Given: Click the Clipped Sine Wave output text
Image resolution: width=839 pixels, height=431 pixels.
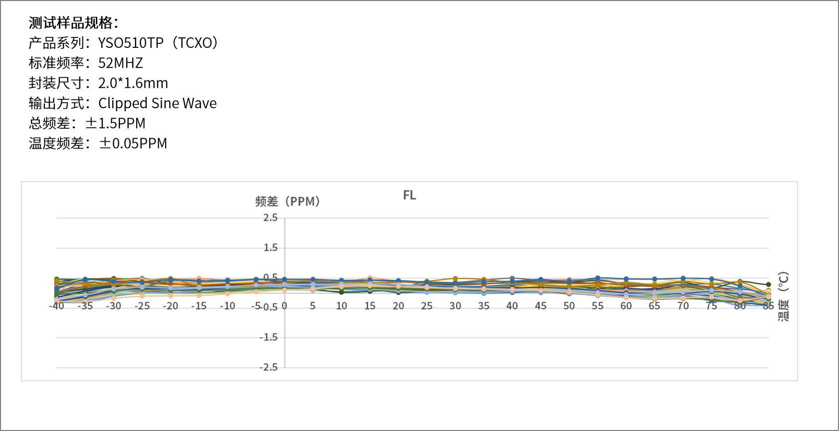Looking at the screenshot, I should pyautogui.click(x=157, y=103).
